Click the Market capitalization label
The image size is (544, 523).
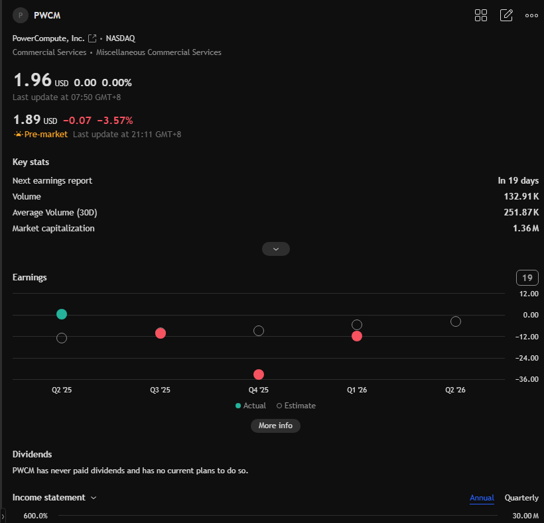click(x=54, y=229)
